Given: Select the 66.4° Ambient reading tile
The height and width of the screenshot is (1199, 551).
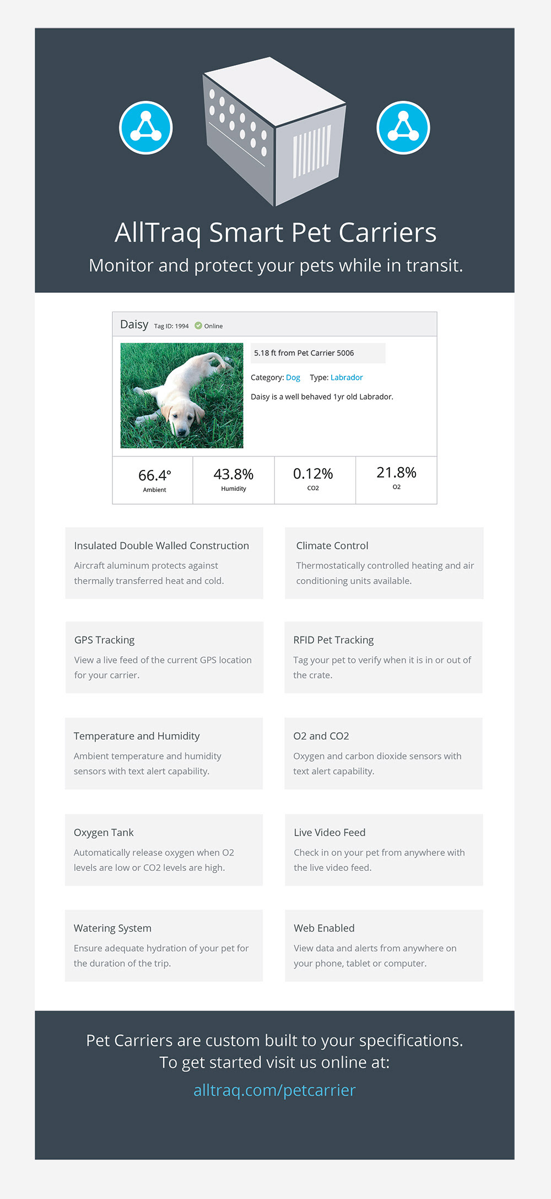Looking at the screenshot, I should tap(153, 480).
